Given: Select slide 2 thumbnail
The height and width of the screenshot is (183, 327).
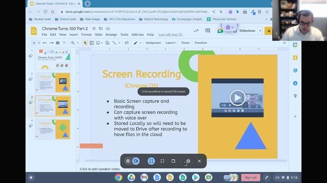Looking at the screenshot, I should point(53,82).
